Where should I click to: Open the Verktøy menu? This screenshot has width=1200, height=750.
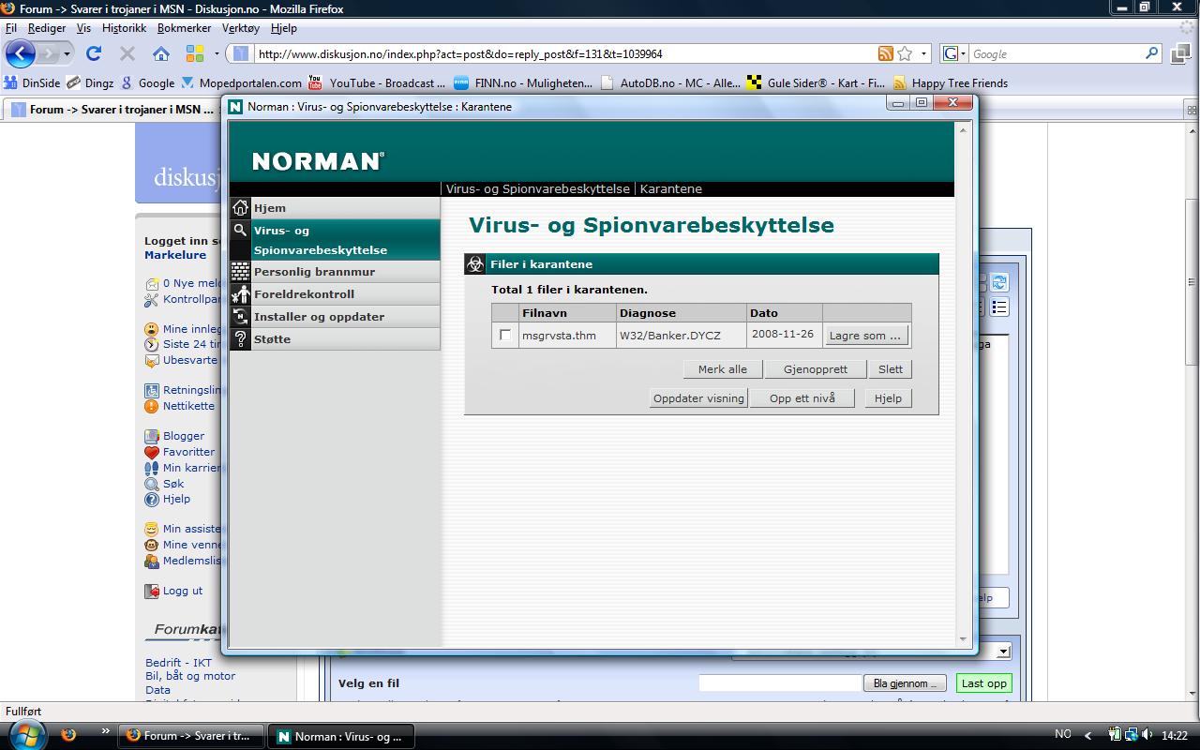click(x=241, y=28)
